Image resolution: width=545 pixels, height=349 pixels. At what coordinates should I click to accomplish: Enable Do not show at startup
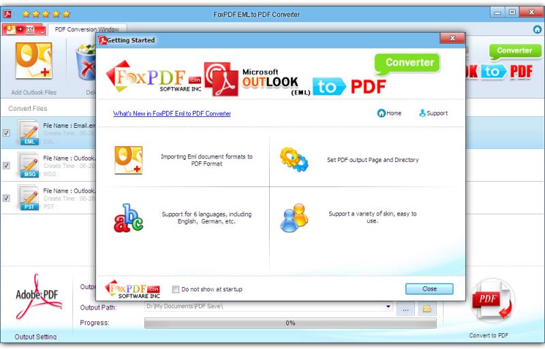(x=176, y=289)
